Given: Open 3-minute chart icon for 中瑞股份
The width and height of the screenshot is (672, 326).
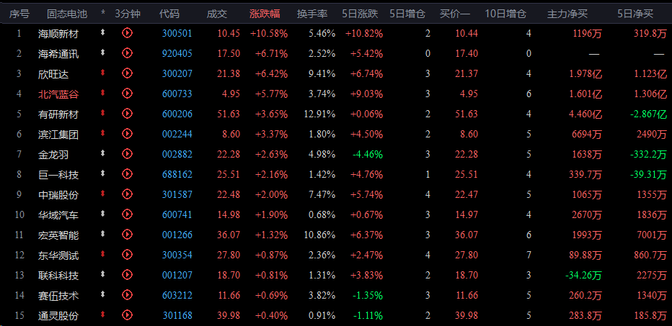Looking at the screenshot, I should pyautogui.click(x=128, y=194).
